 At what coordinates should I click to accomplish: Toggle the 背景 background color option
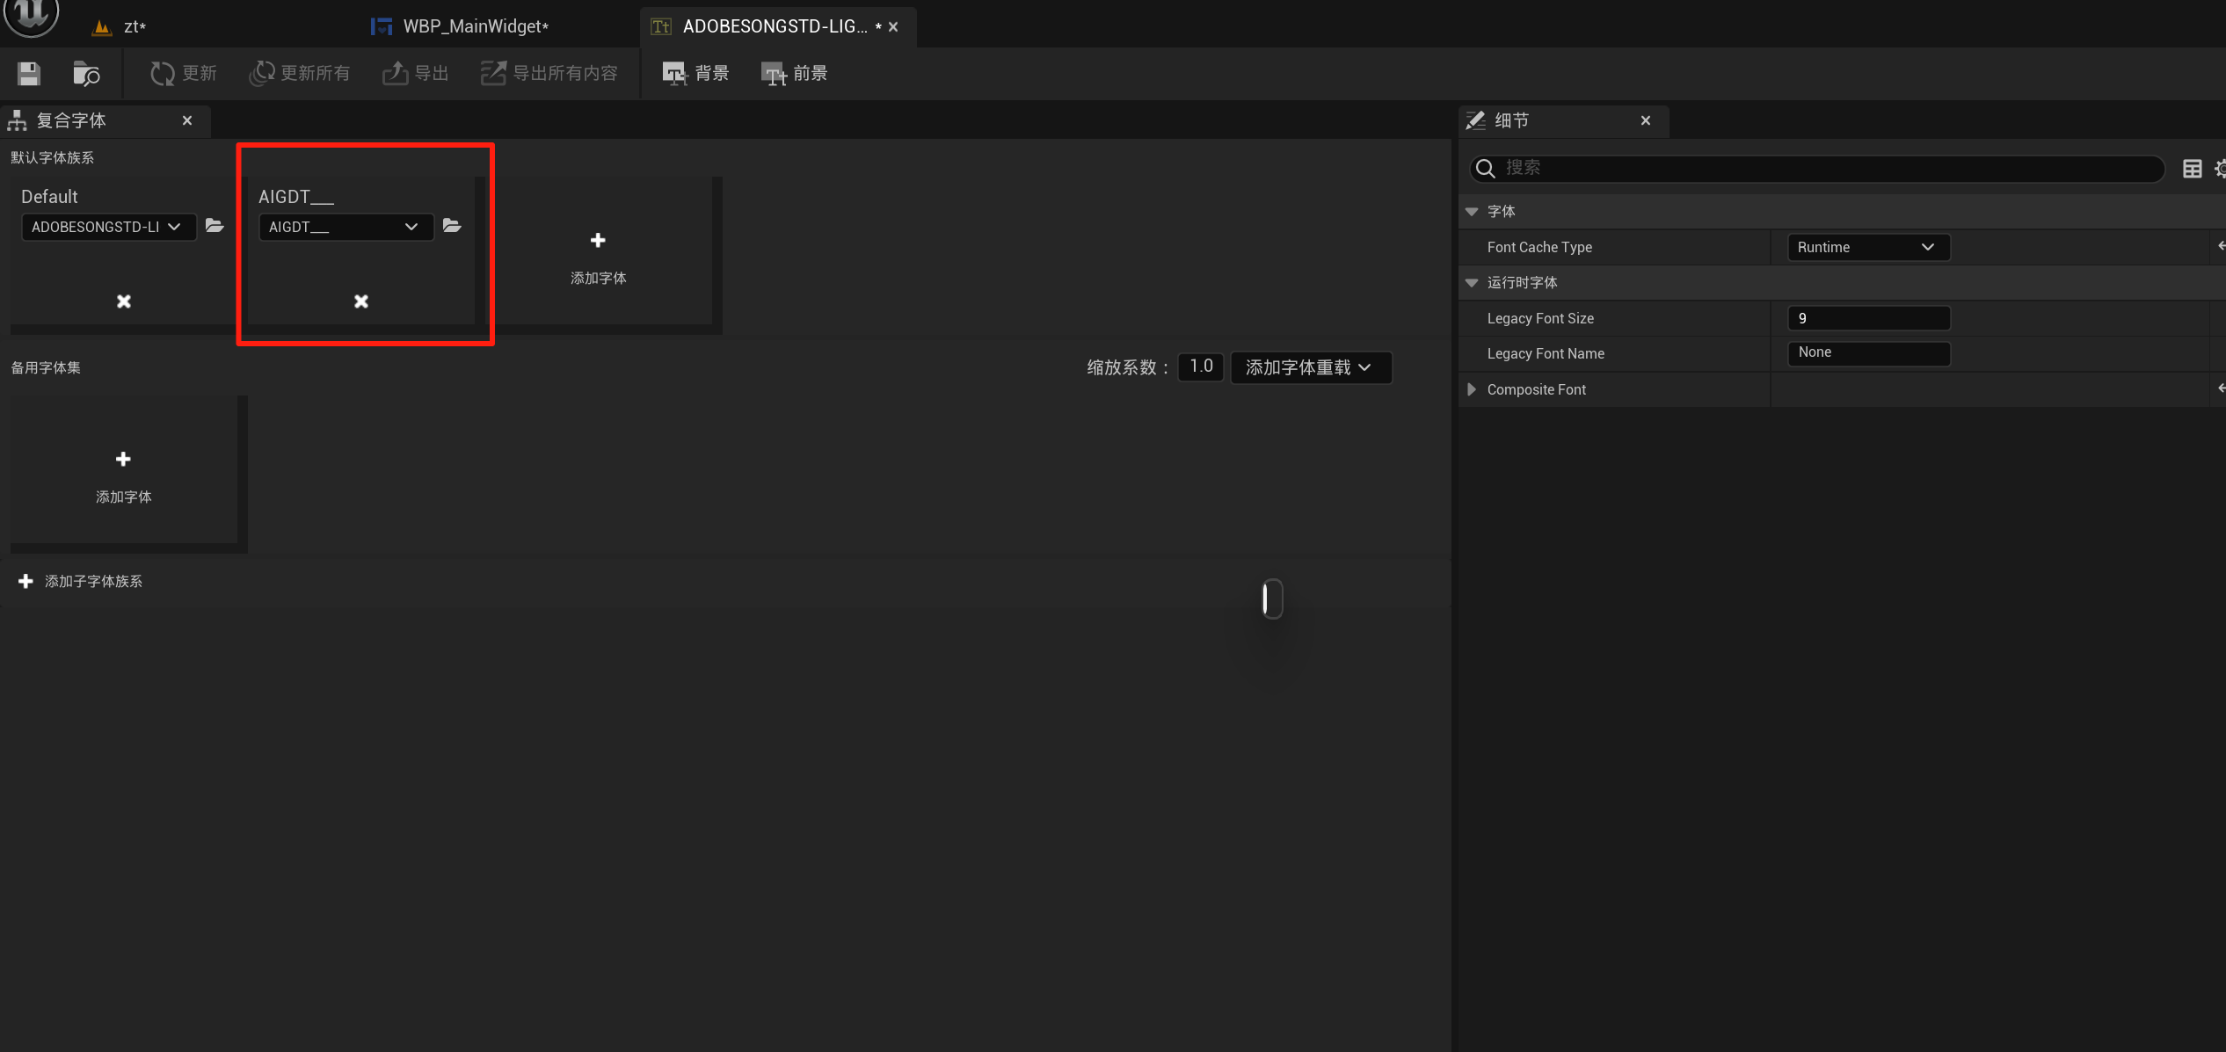pyautogui.click(x=695, y=73)
